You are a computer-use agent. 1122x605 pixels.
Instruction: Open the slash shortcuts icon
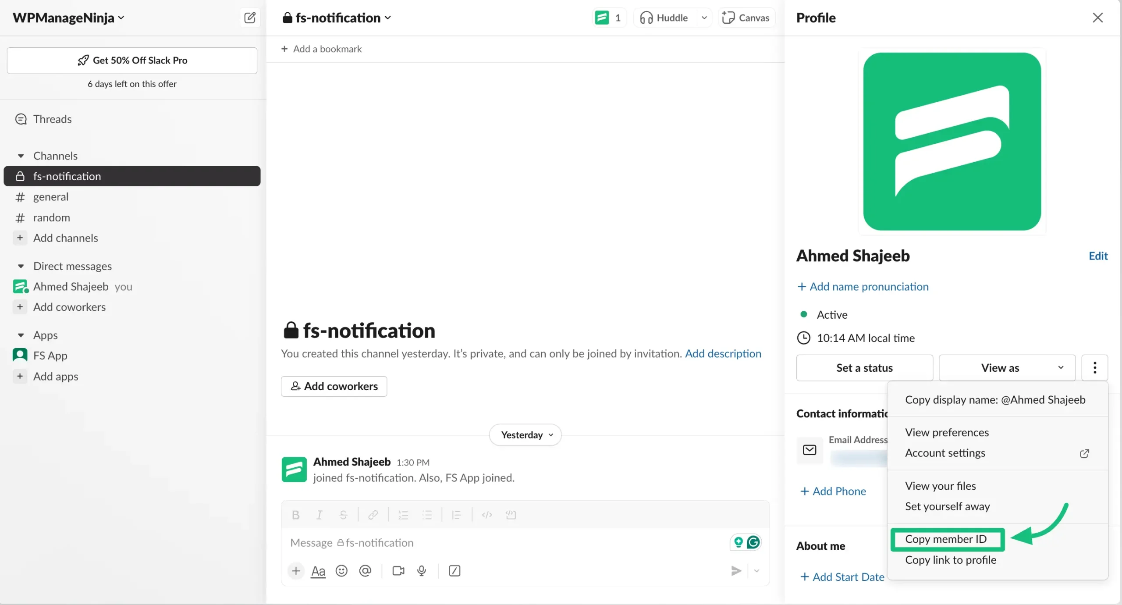(x=454, y=570)
